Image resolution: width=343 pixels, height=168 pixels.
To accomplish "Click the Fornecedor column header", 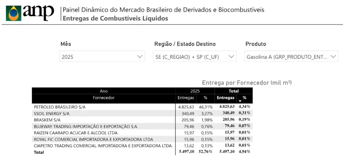I will pos(104,98).
